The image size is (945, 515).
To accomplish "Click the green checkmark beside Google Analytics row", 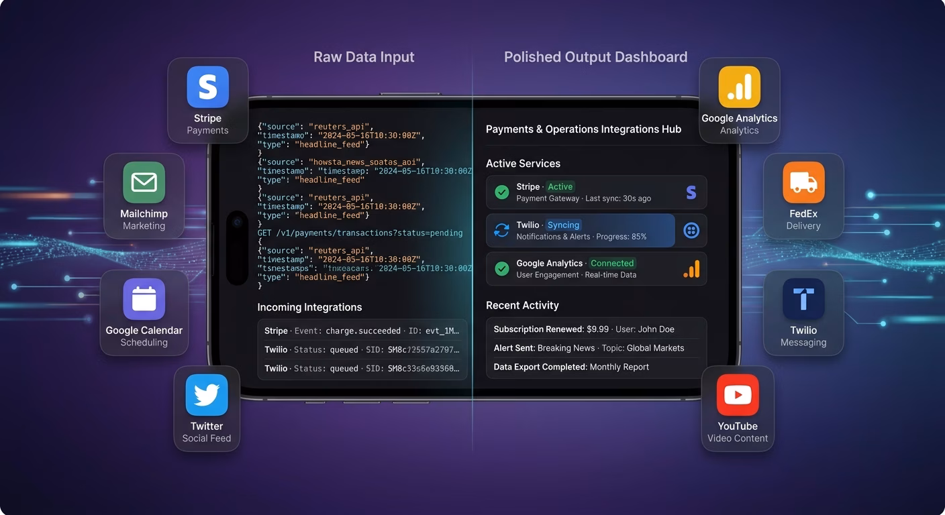I will pyautogui.click(x=501, y=269).
